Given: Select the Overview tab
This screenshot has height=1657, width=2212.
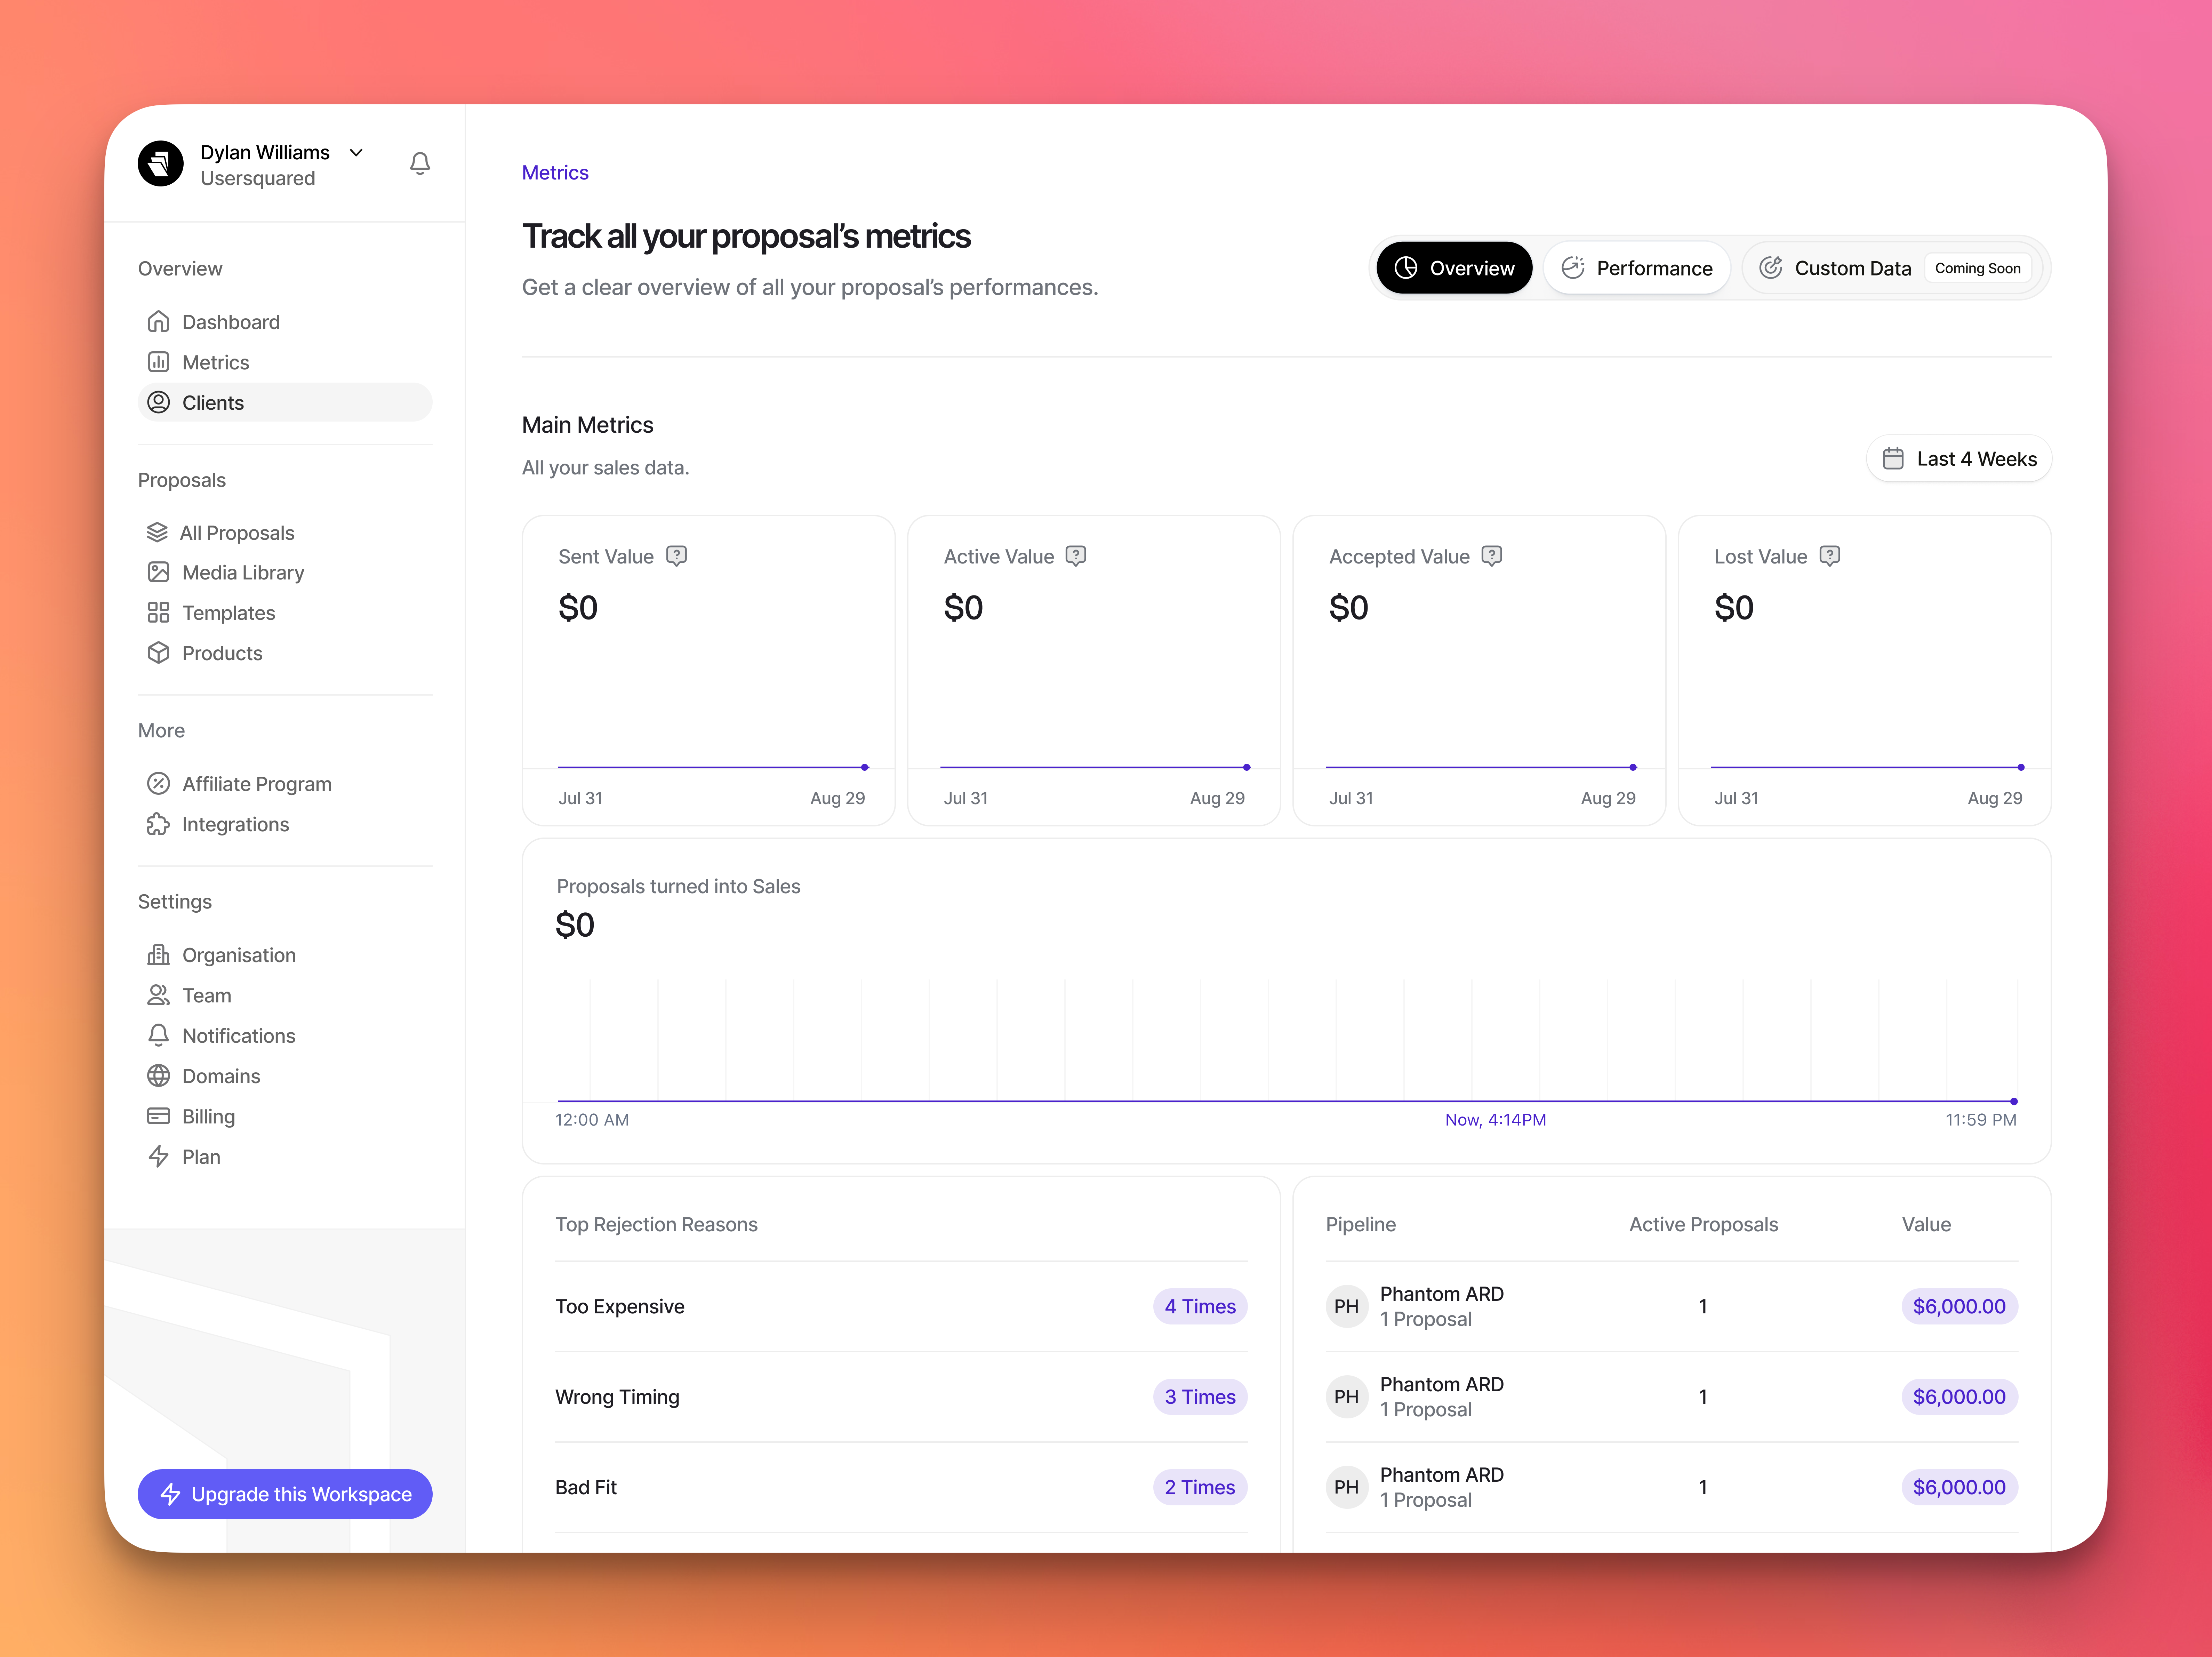Looking at the screenshot, I should (x=1454, y=268).
